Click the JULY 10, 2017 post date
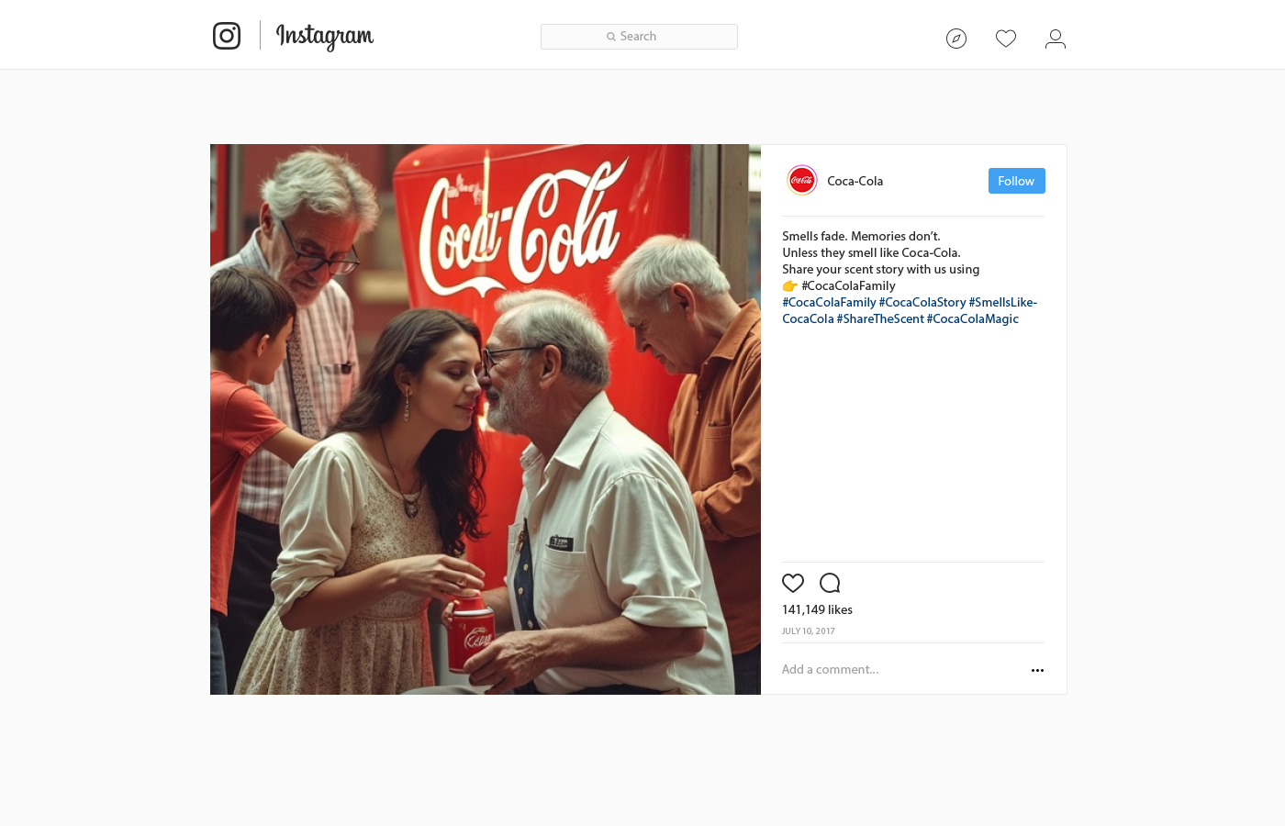Image resolution: width=1285 pixels, height=826 pixels. click(x=809, y=631)
